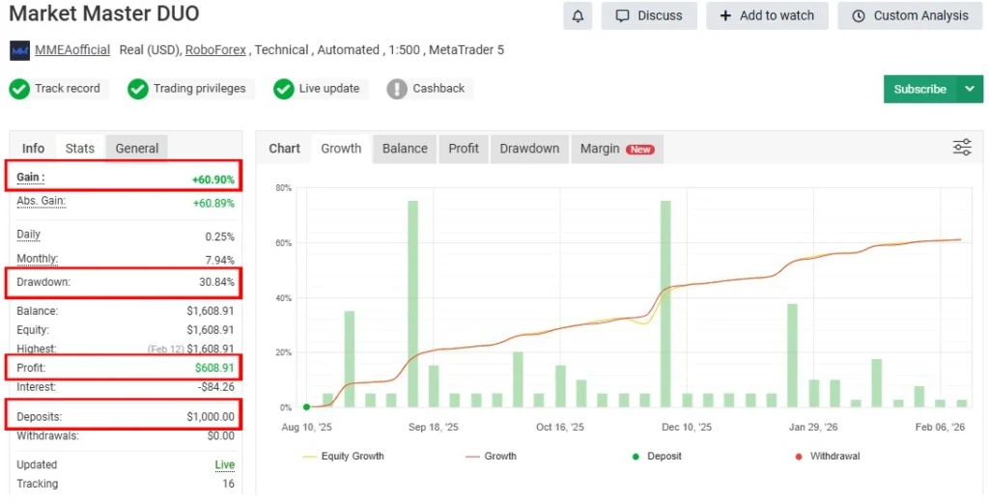Click the Withdrawals $0.00 value
This screenshot has width=989, height=502.
point(221,435)
